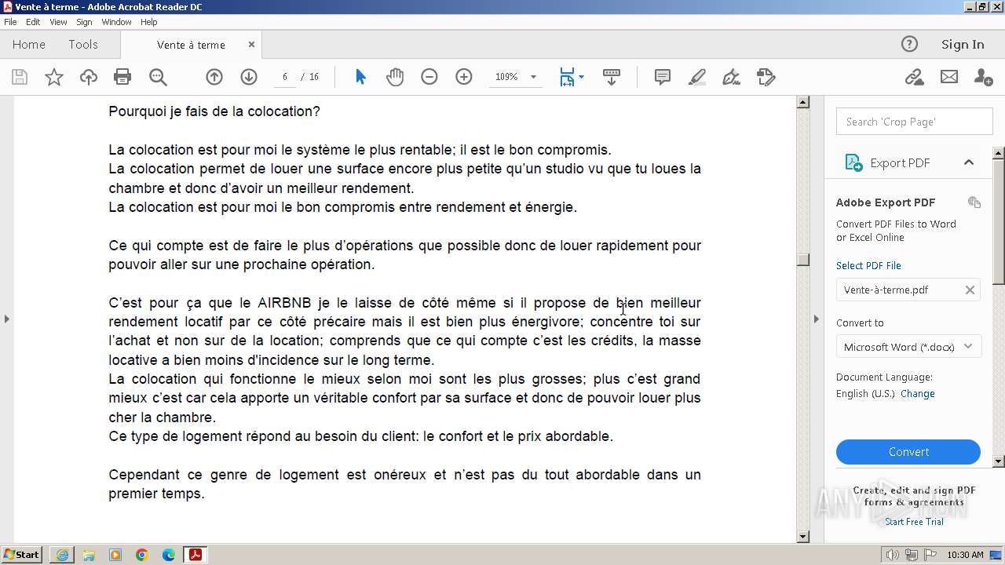Click the taskbar volume speaker icon
The width and height of the screenshot is (1005, 565).
pos(892,555)
